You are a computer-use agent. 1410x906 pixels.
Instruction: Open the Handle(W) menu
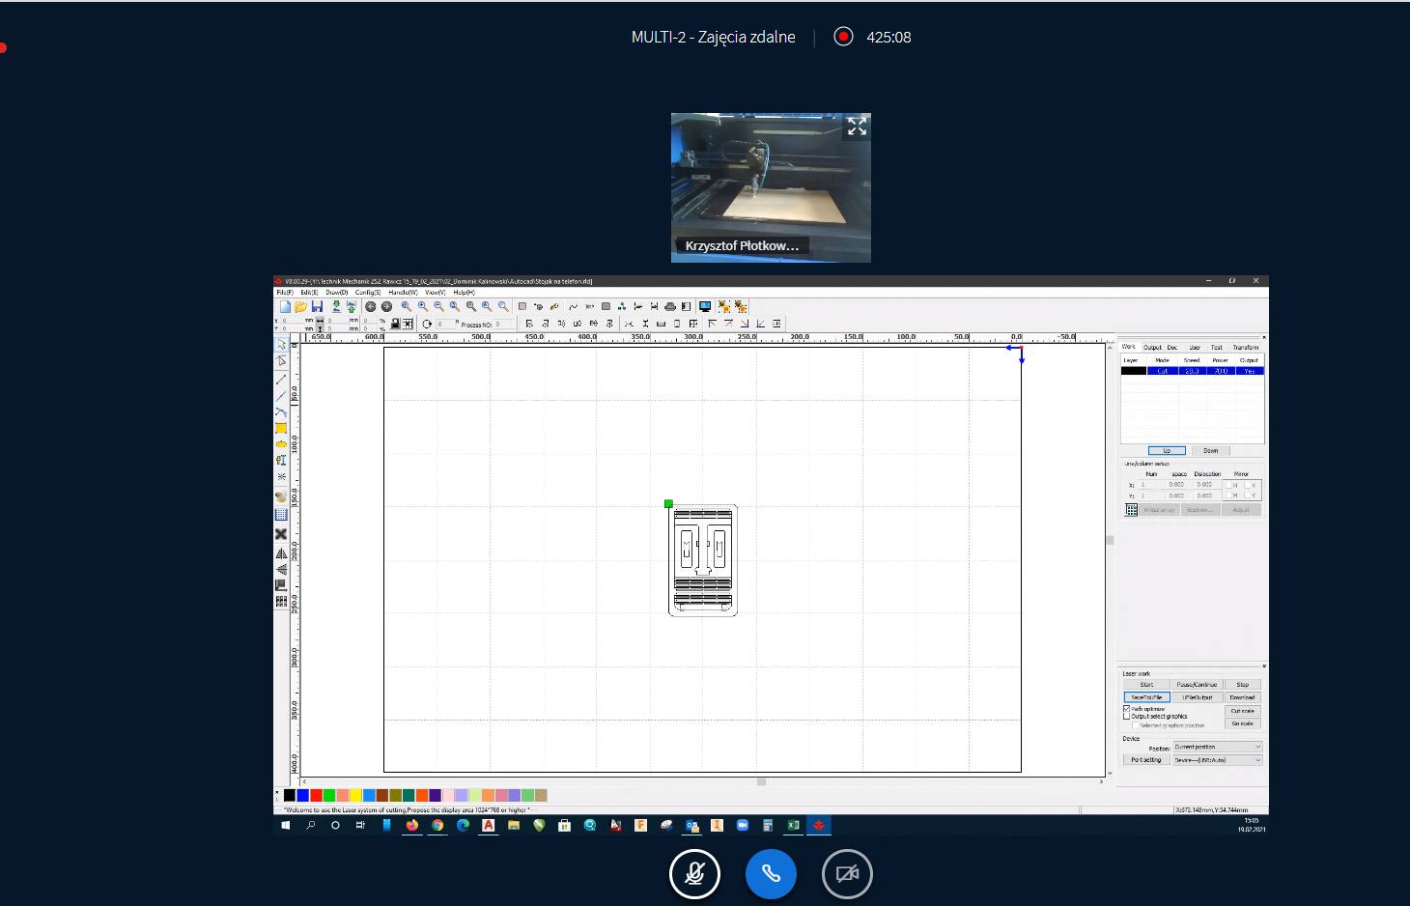pos(403,292)
